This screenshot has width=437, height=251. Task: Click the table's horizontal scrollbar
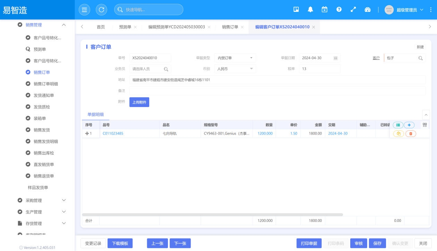click(x=212, y=215)
